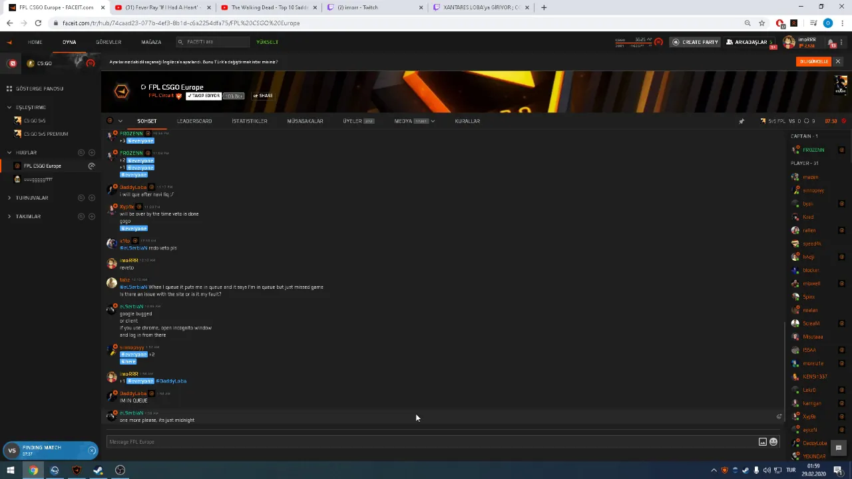852x479 pixels.
Task: Click the add icon next to TURNUVALAR
Action: point(92,198)
